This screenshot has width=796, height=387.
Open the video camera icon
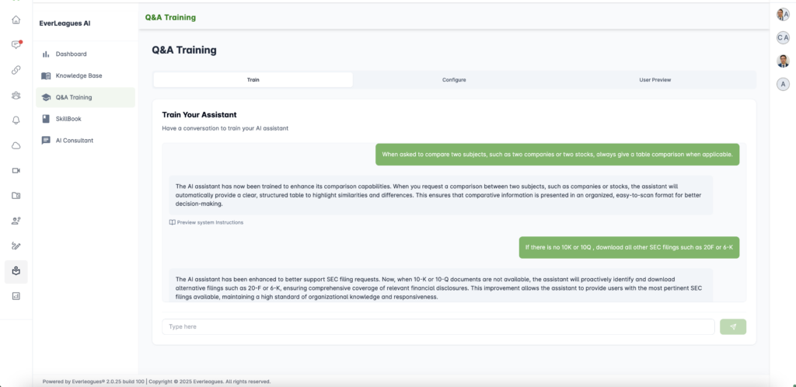tap(16, 170)
